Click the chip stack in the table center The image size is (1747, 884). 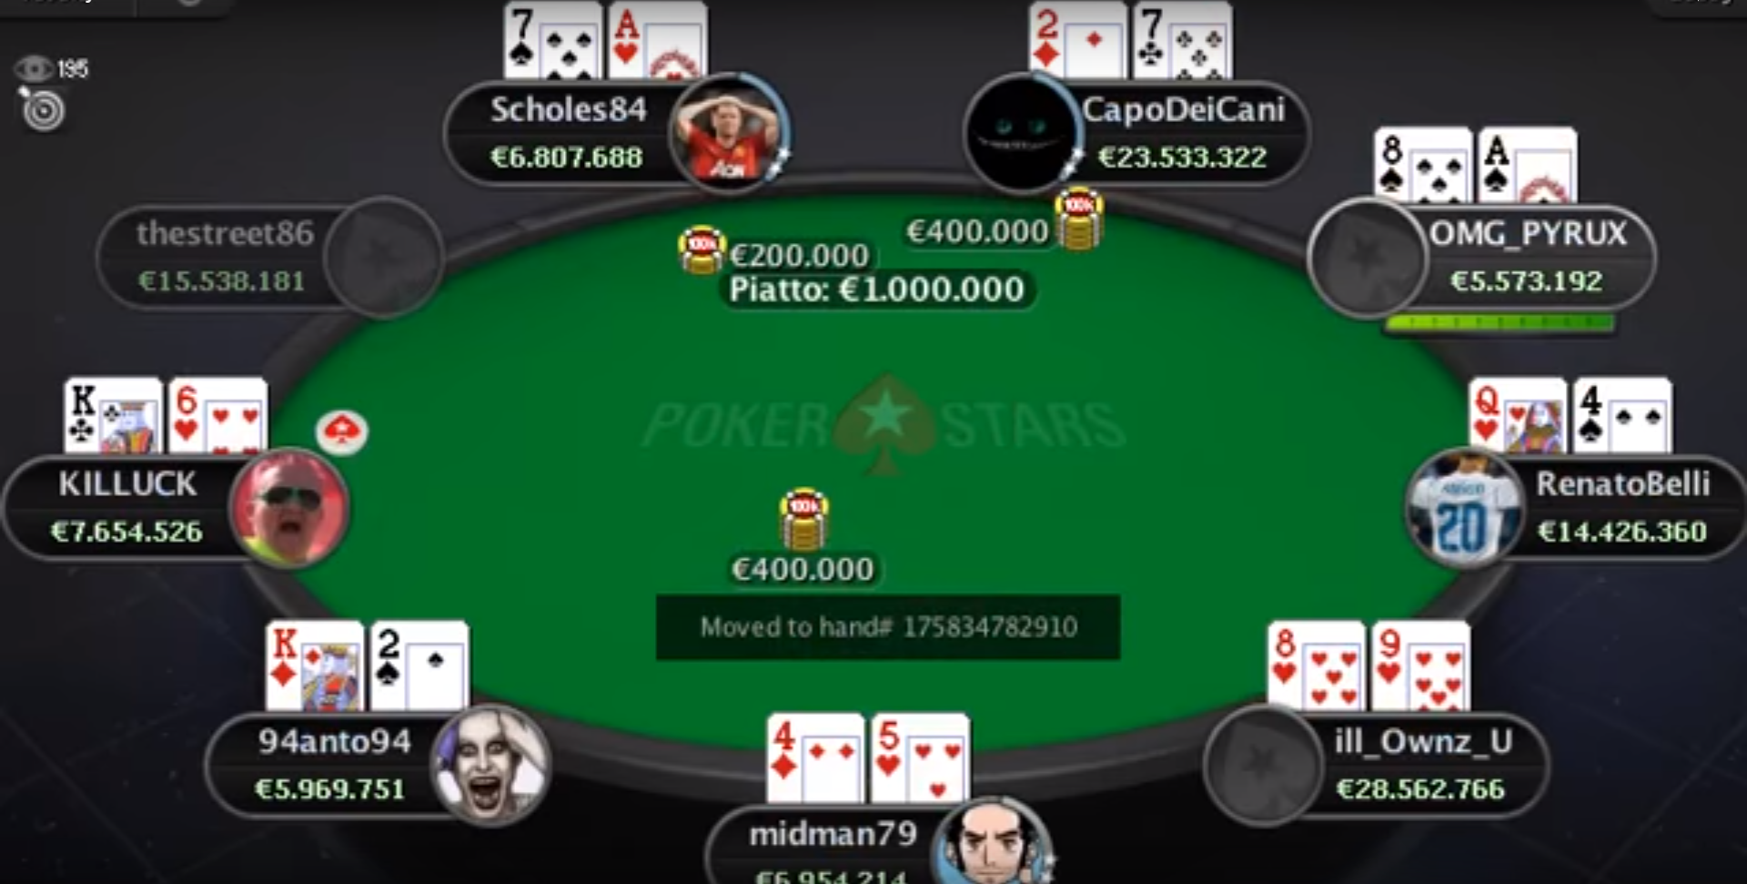[x=804, y=520]
